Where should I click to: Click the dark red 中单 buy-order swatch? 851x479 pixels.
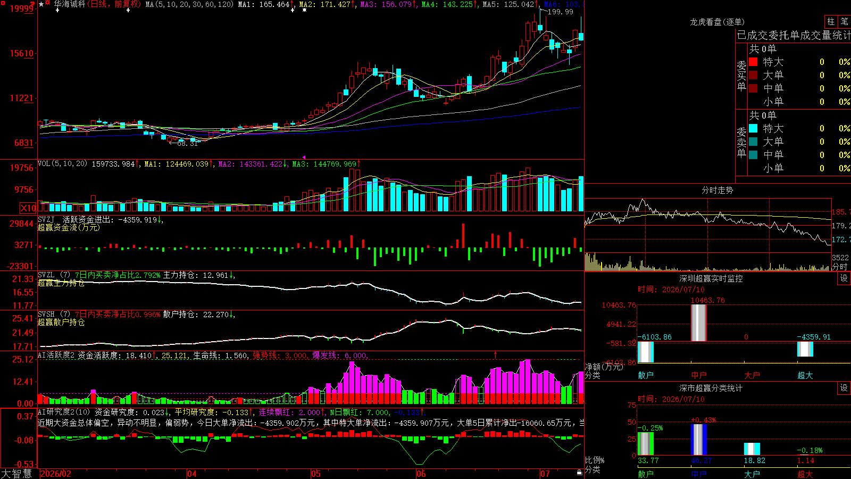753,88
